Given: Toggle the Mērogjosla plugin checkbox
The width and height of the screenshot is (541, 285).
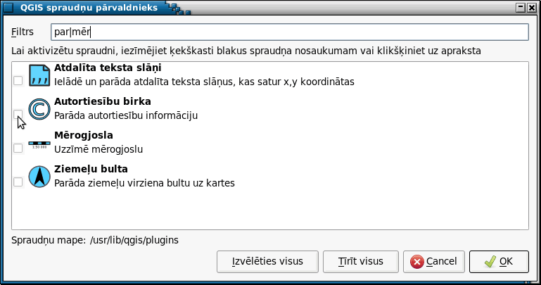Looking at the screenshot, I should (18, 148).
